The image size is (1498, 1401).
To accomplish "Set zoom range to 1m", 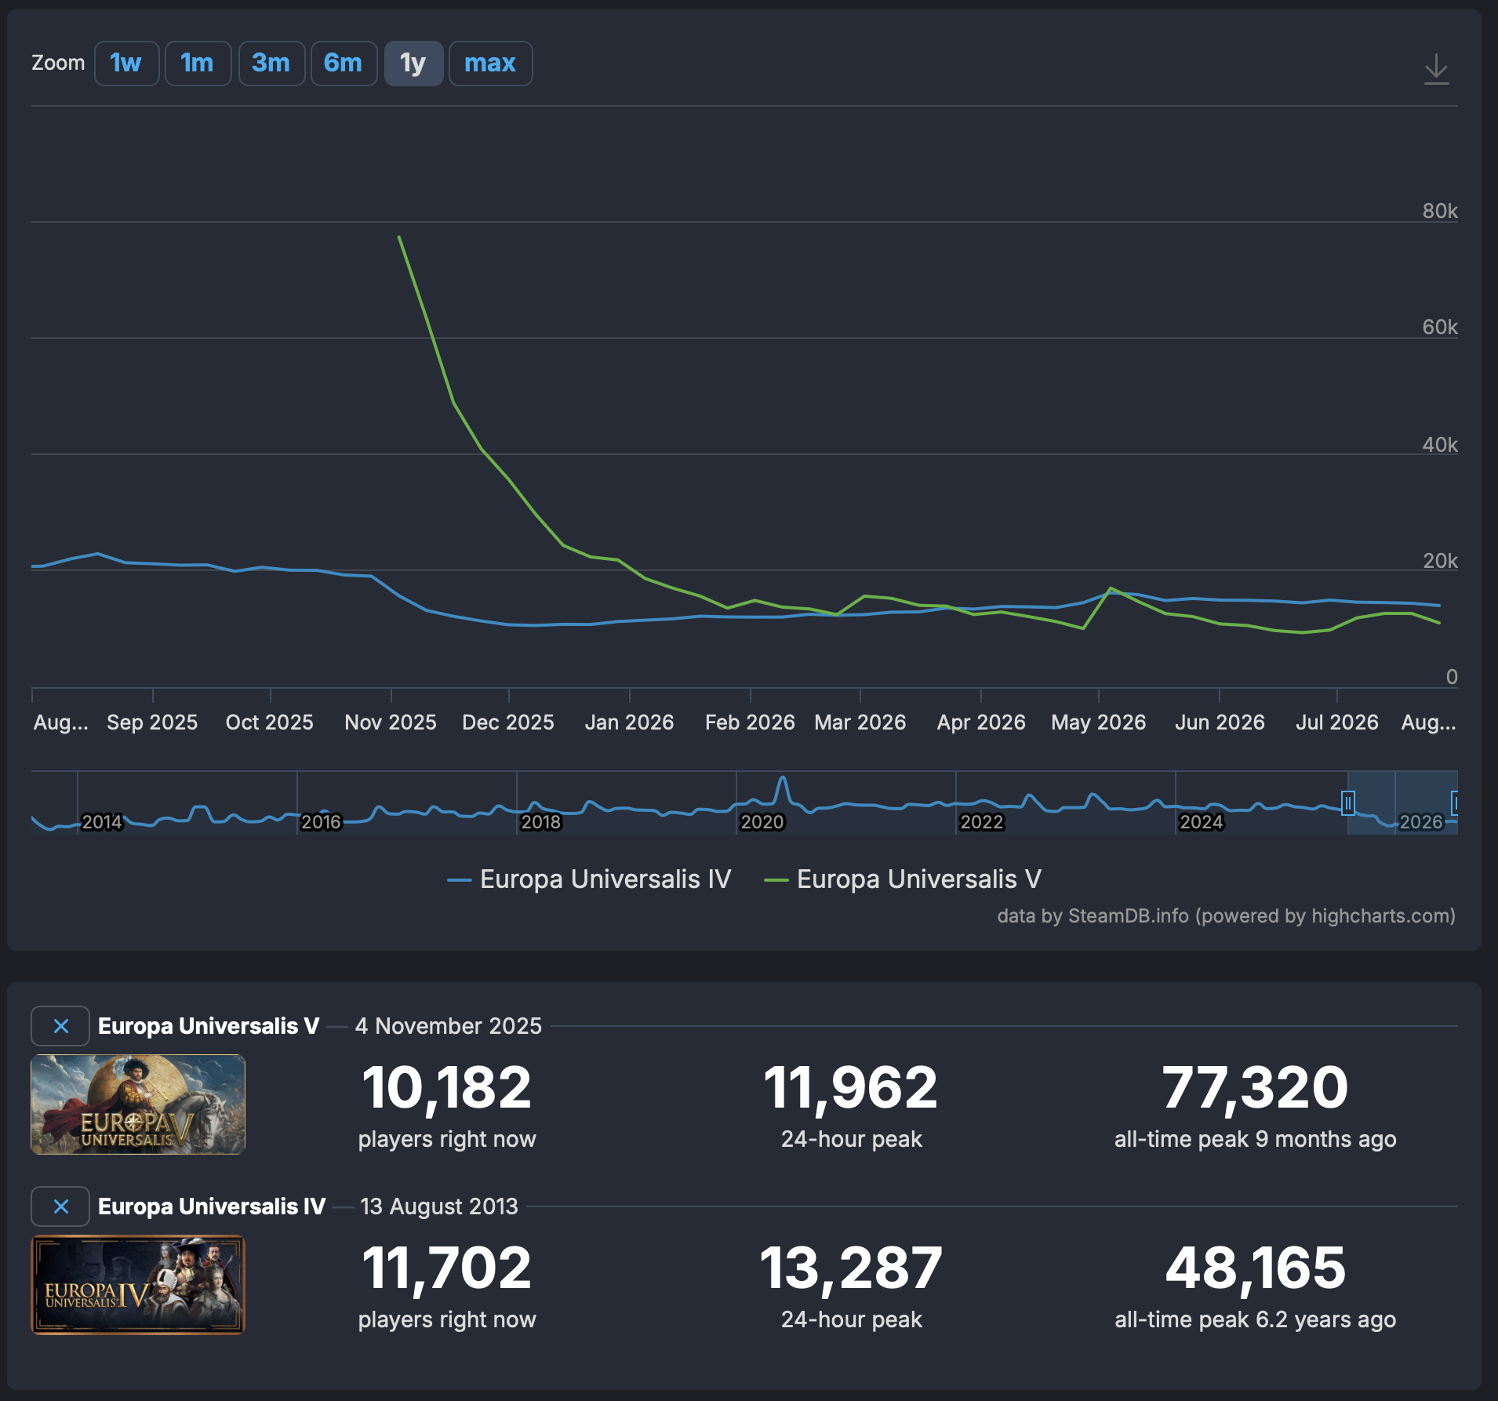I will coord(198,63).
